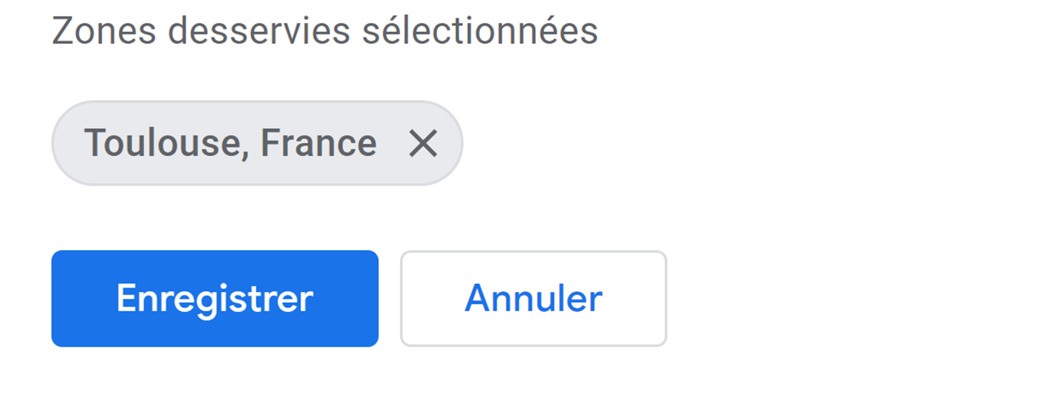Unselect the Toulouse zone via its X
Viewport: 1040px width, 407px height.
coord(423,143)
